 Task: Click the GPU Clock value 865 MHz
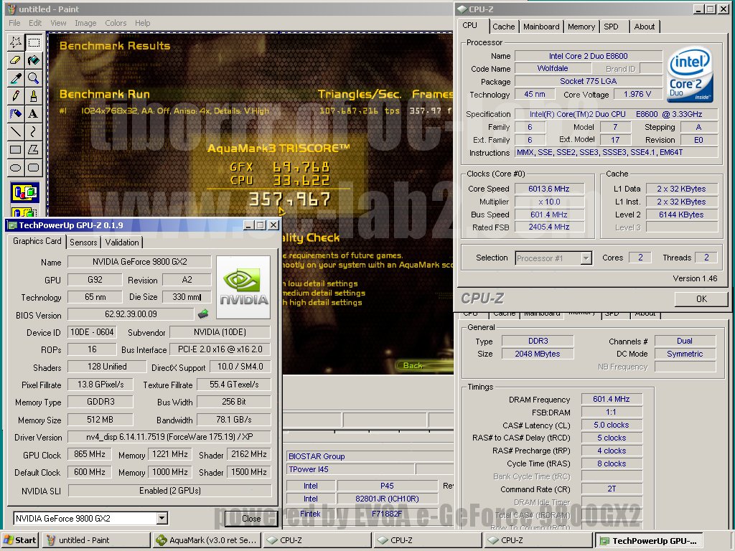90,454
